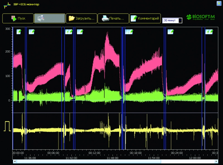Open the comment note icon near 00:18:00
This screenshot has height=165, width=223.
point(129,32)
